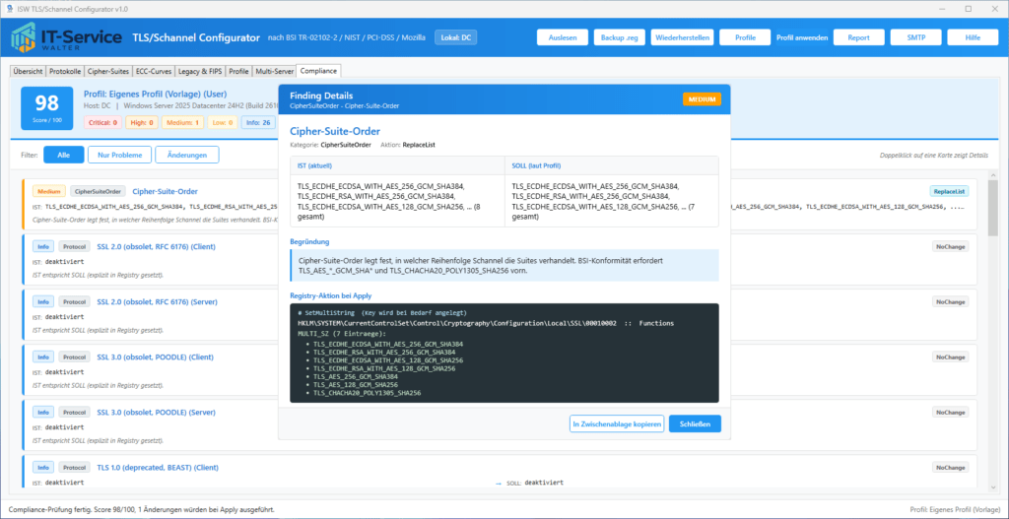Click the Begründung heading
This screenshot has width=1009, height=519.
pyautogui.click(x=309, y=242)
